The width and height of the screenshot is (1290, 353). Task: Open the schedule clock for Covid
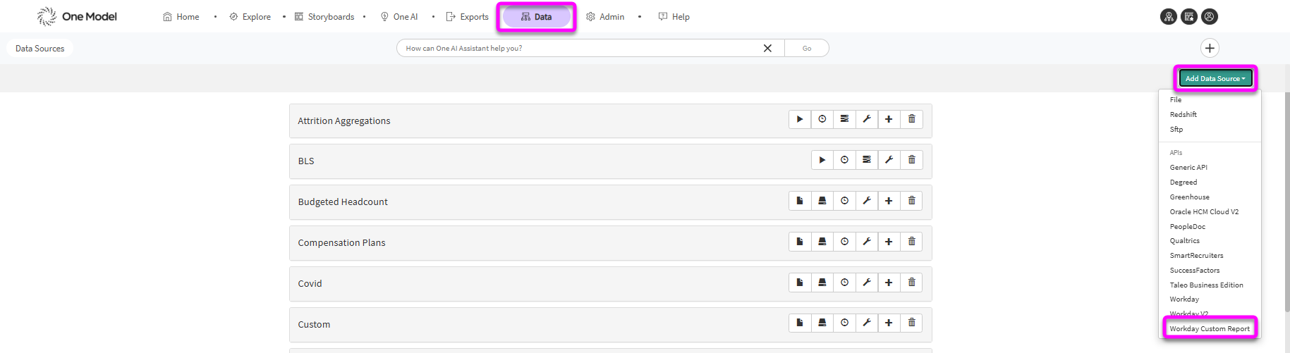click(x=844, y=283)
